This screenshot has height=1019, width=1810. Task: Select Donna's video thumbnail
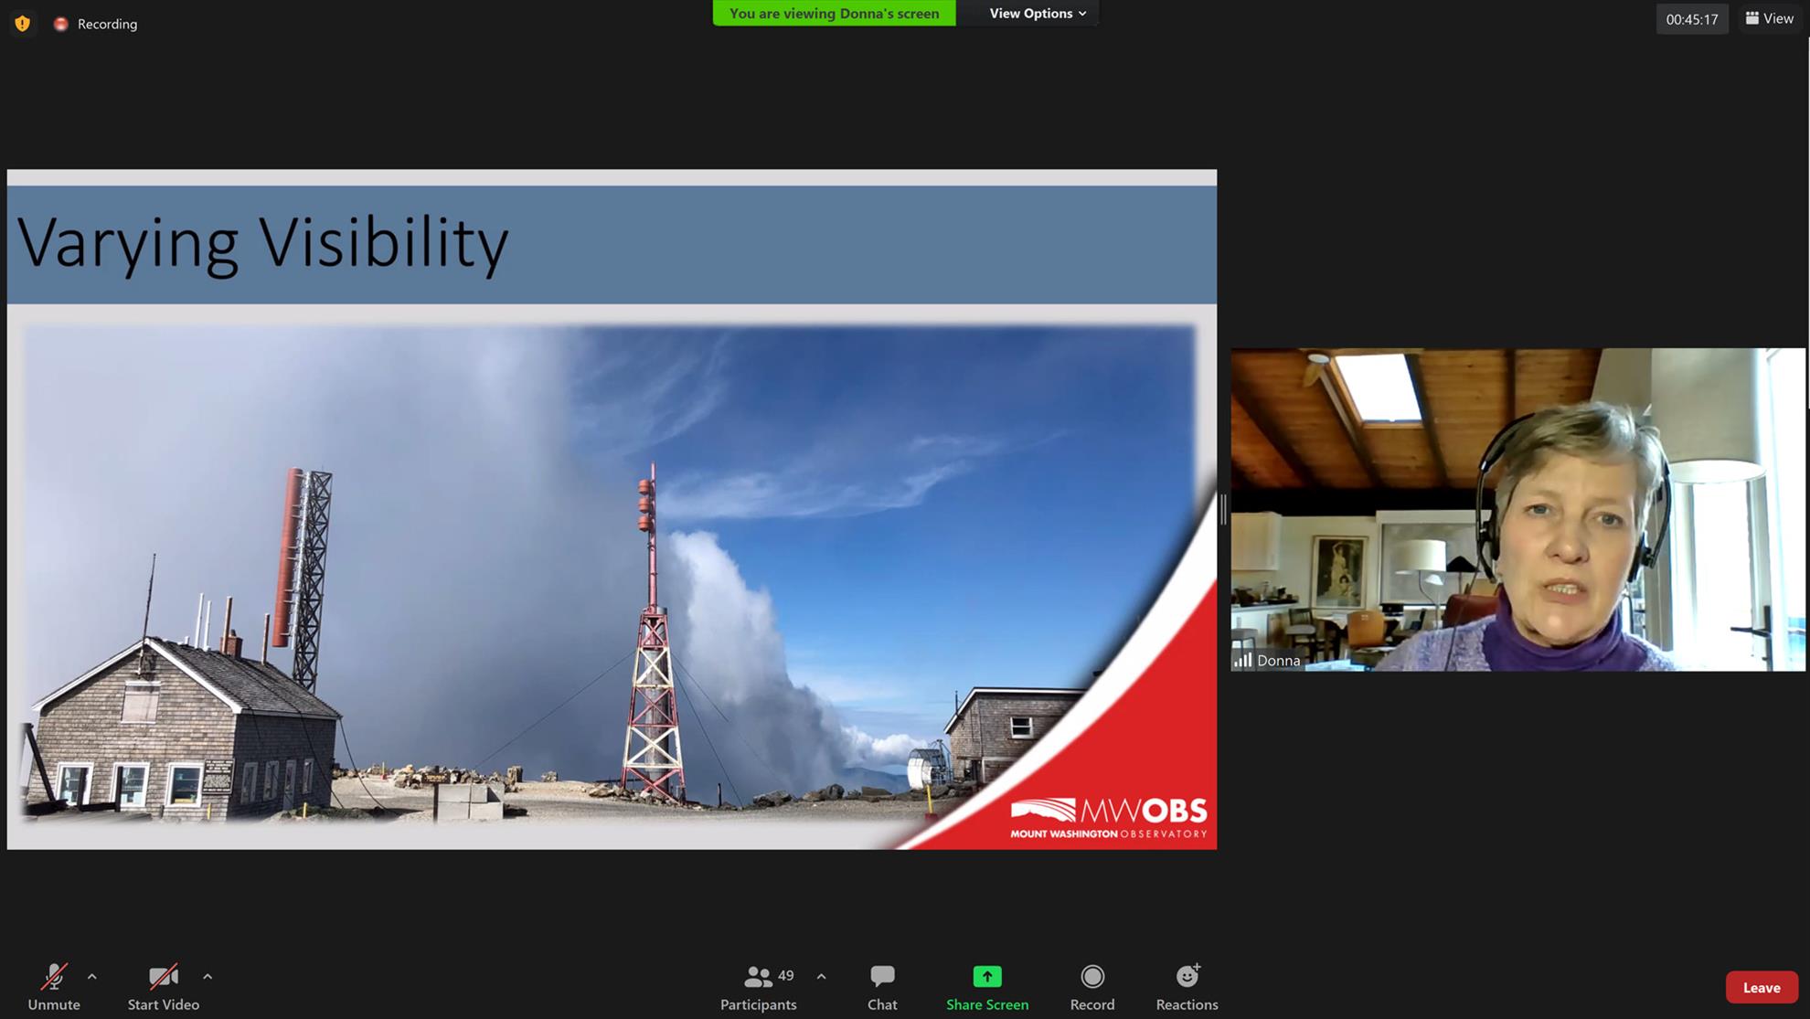(x=1517, y=509)
